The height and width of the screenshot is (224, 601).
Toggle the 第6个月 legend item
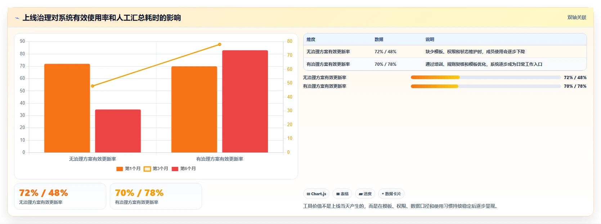coord(184,169)
